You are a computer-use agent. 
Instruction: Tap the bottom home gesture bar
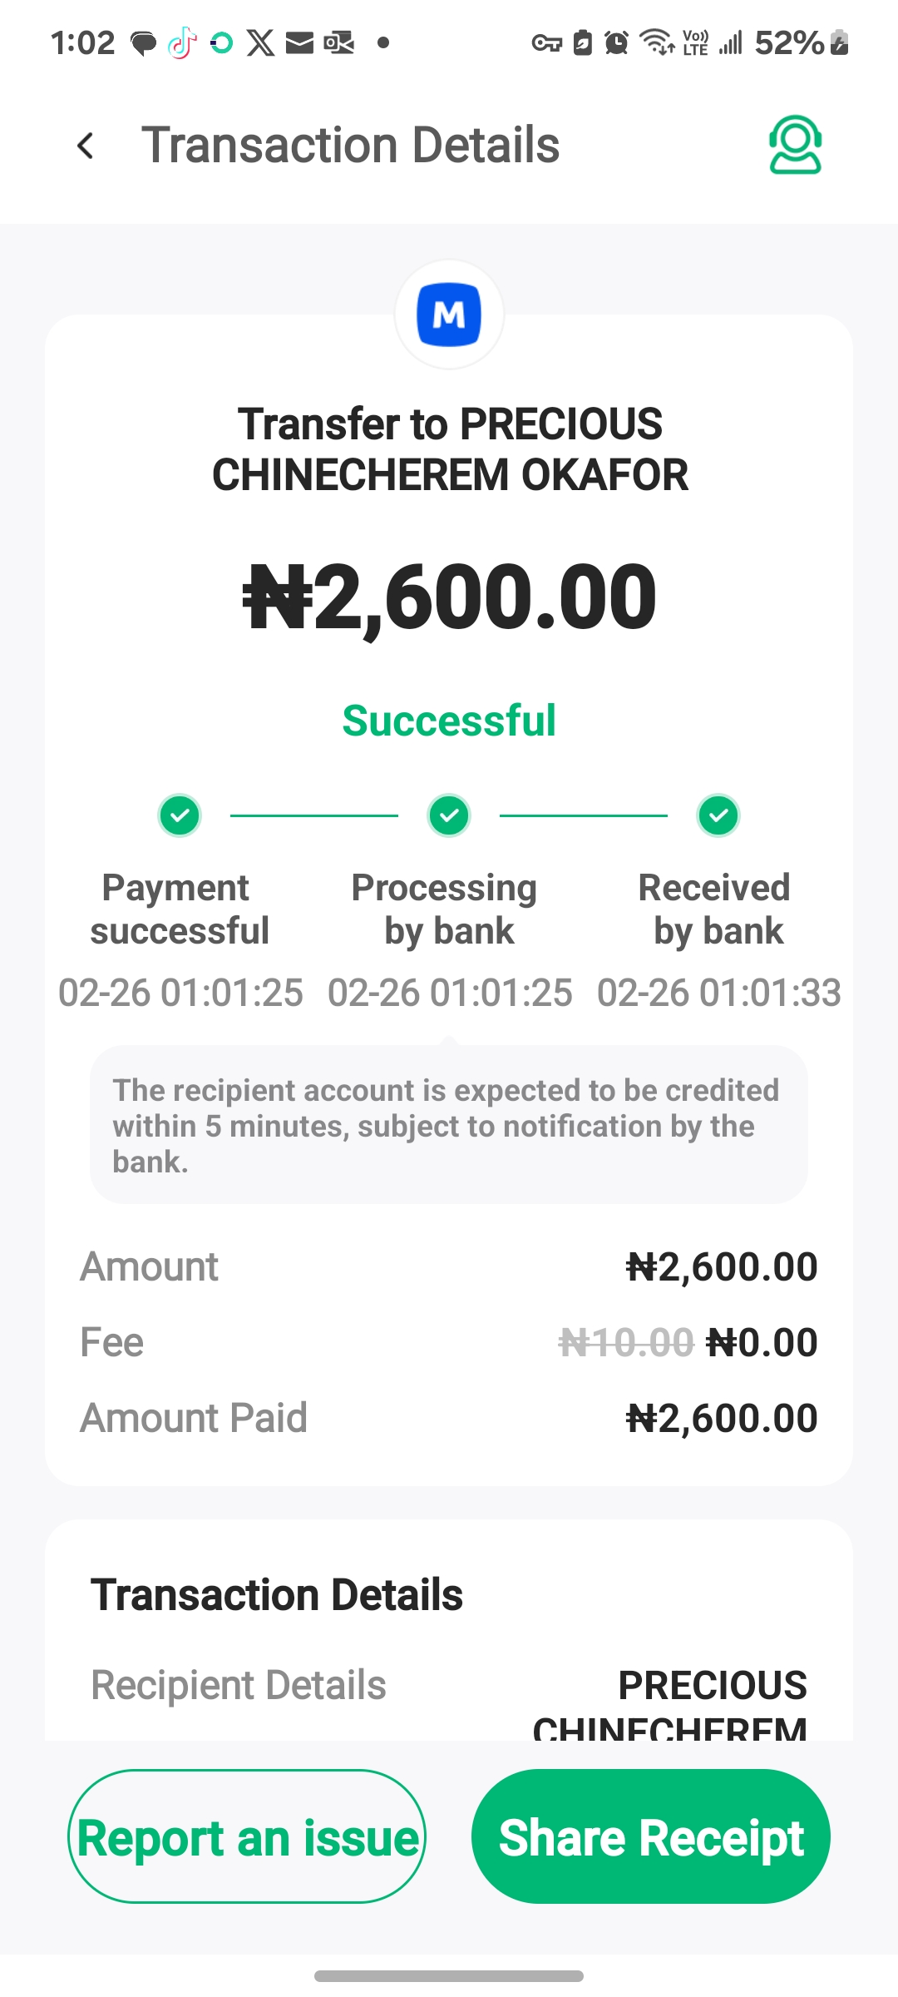(449, 1975)
